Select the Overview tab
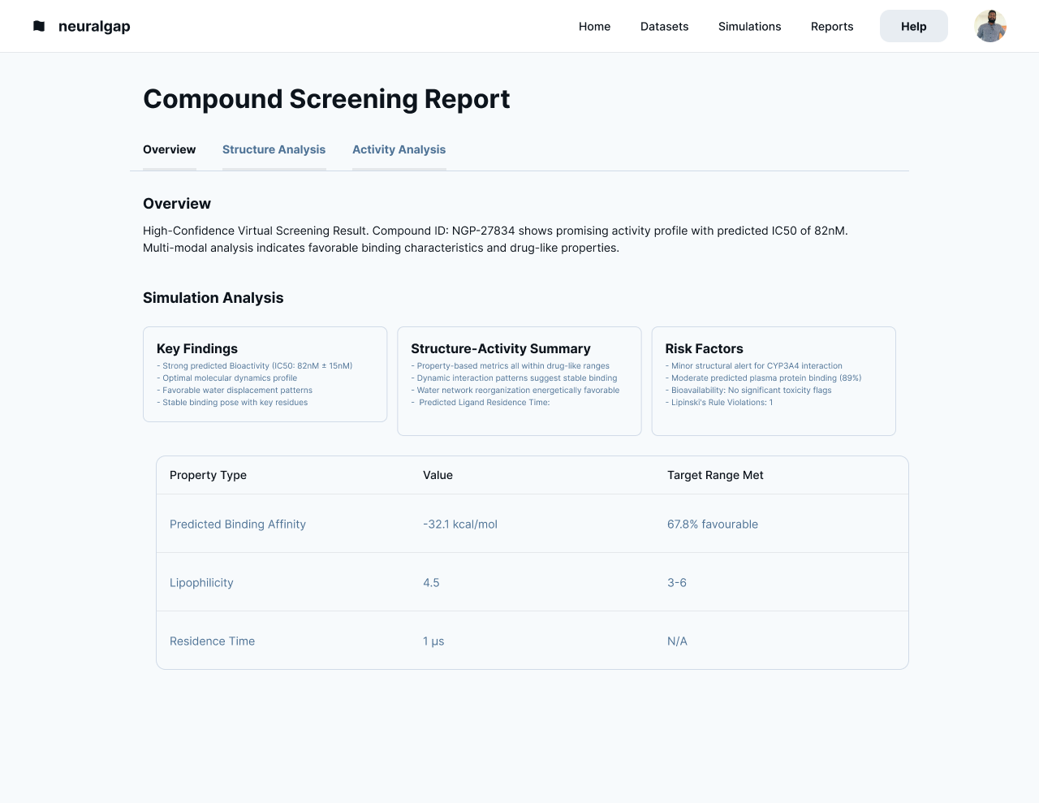Image resolution: width=1039 pixels, height=803 pixels. [x=169, y=149]
